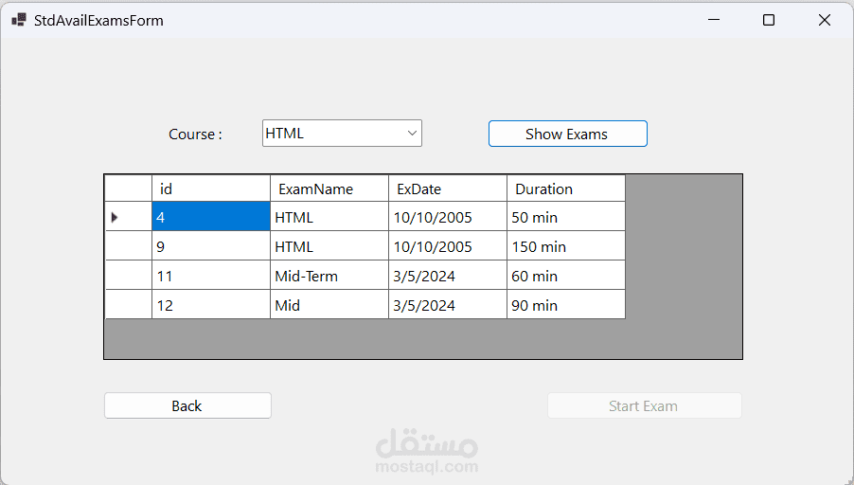Click the 50 min duration cell
The width and height of the screenshot is (854, 485).
tap(566, 217)
